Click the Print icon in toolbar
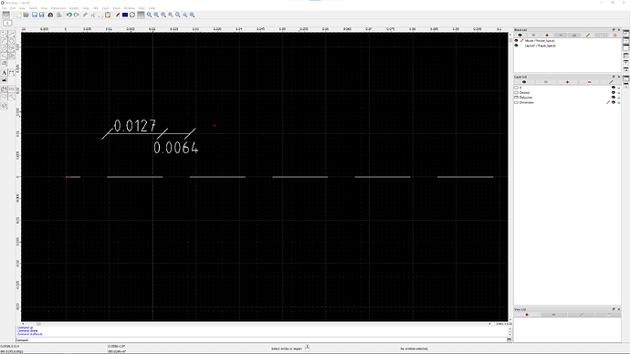The height and width of the screenshot is (354, 630). coord(59,15)
